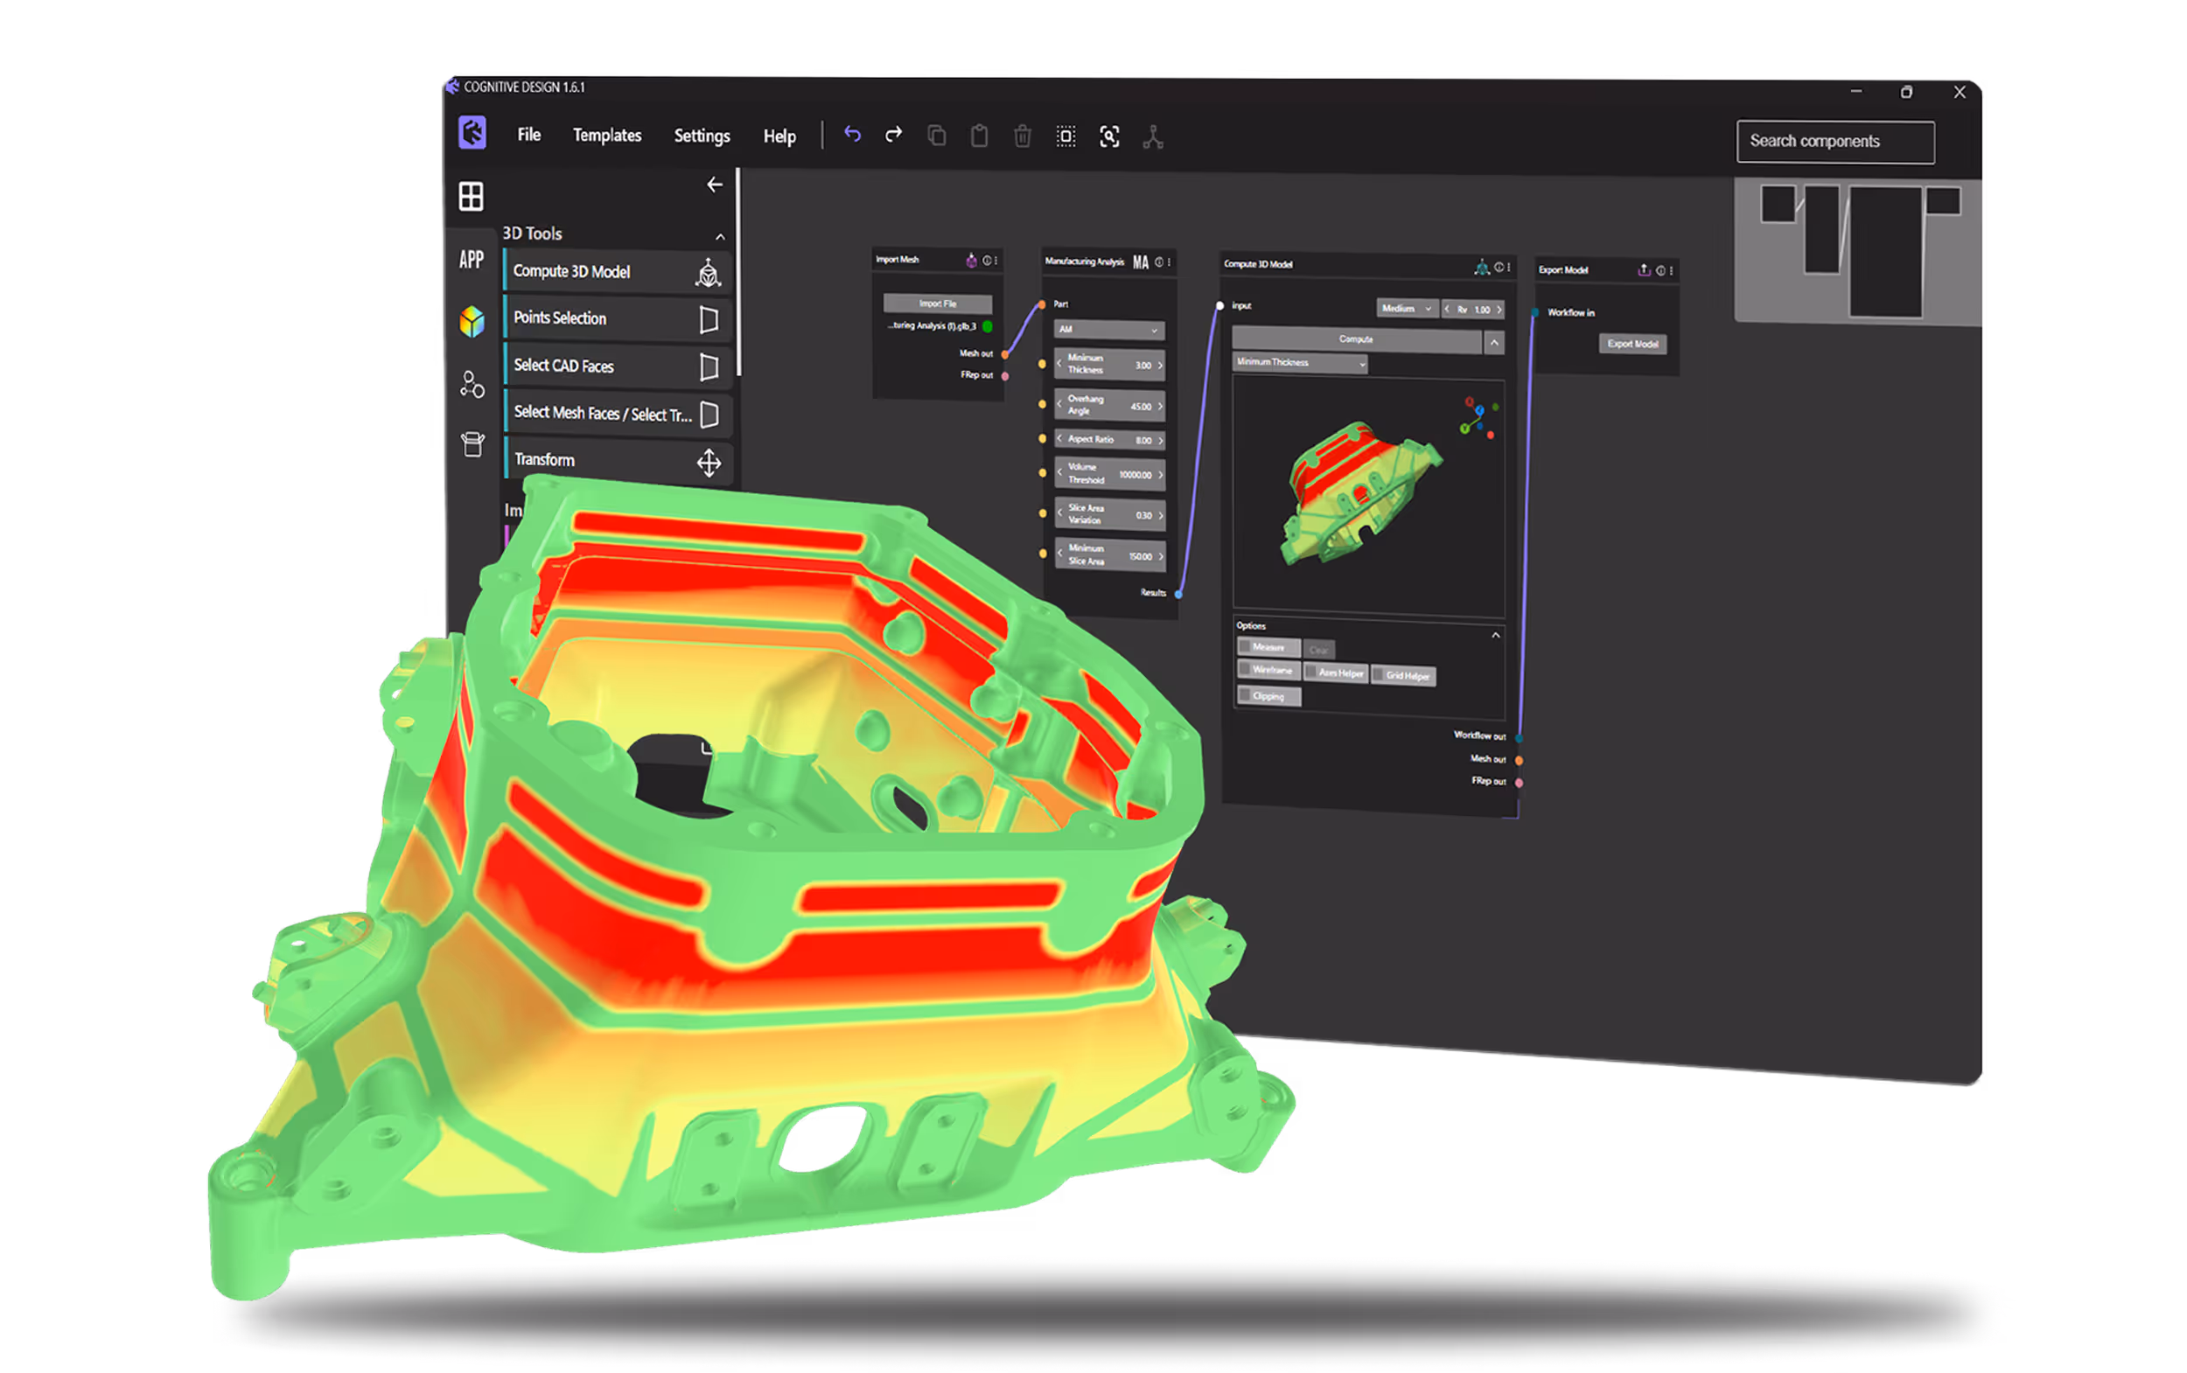Open the colored cube sidebar panel

472,321
